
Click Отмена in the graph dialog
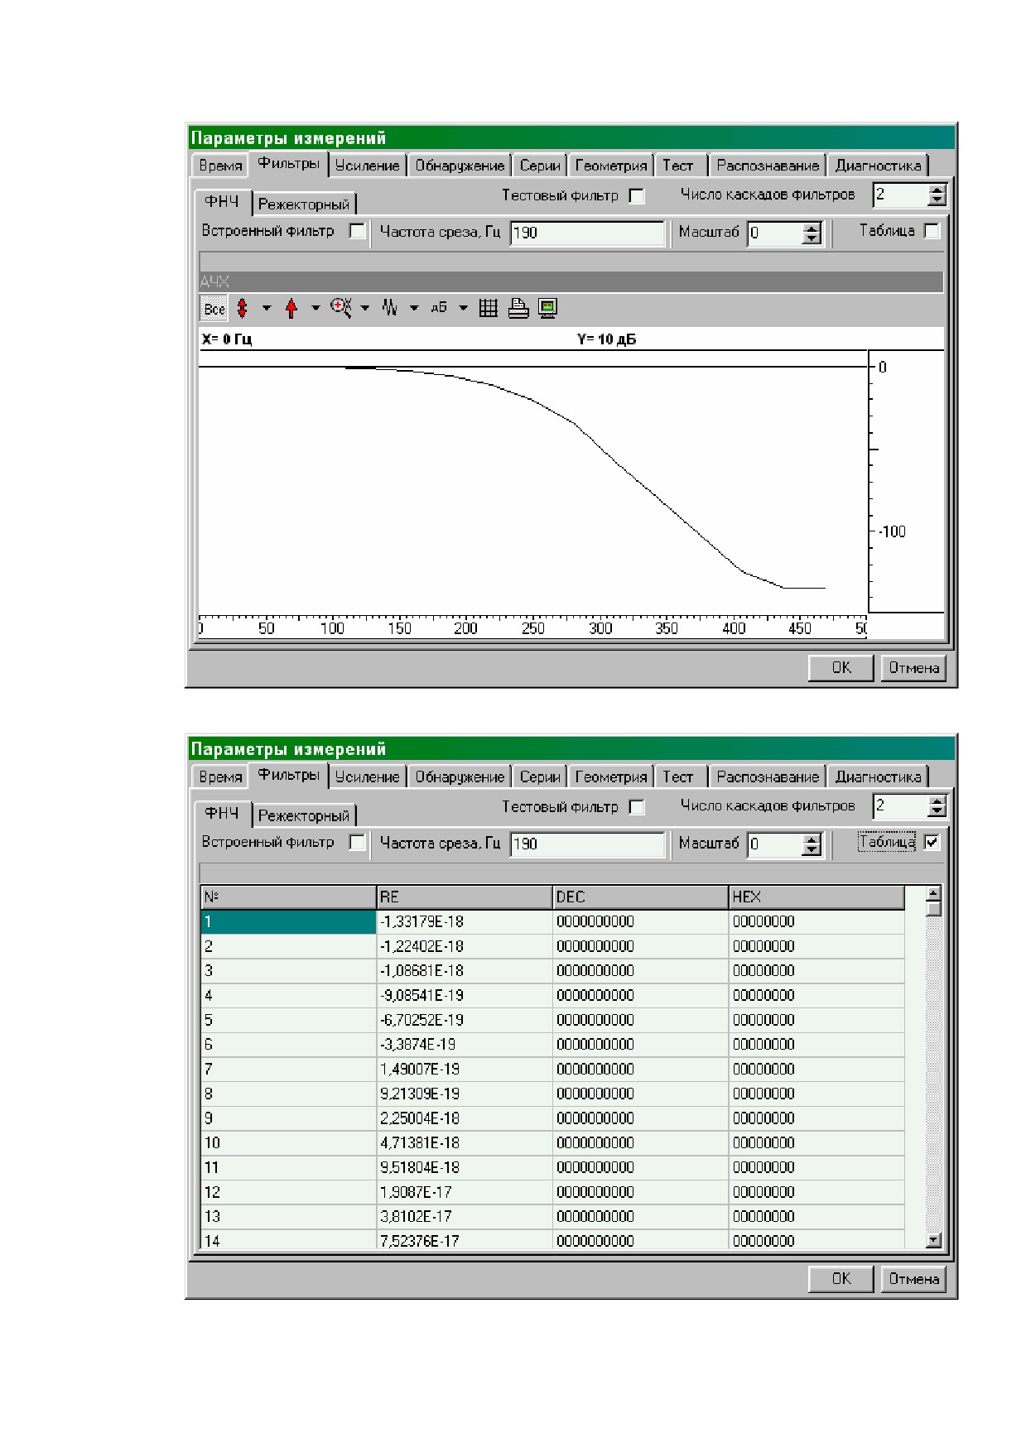click(x=913, y=667)
